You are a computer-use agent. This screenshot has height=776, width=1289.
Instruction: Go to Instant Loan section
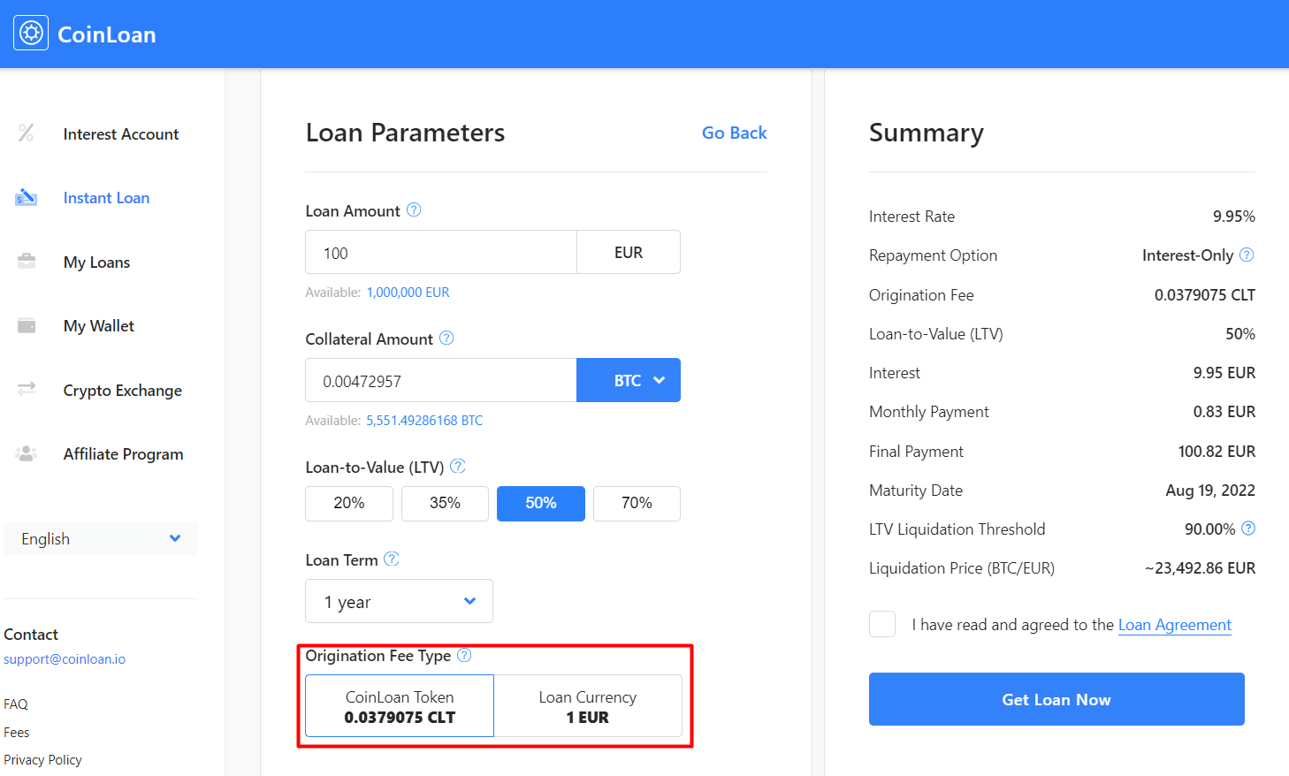pyautogui.click(x=106, y=198)
